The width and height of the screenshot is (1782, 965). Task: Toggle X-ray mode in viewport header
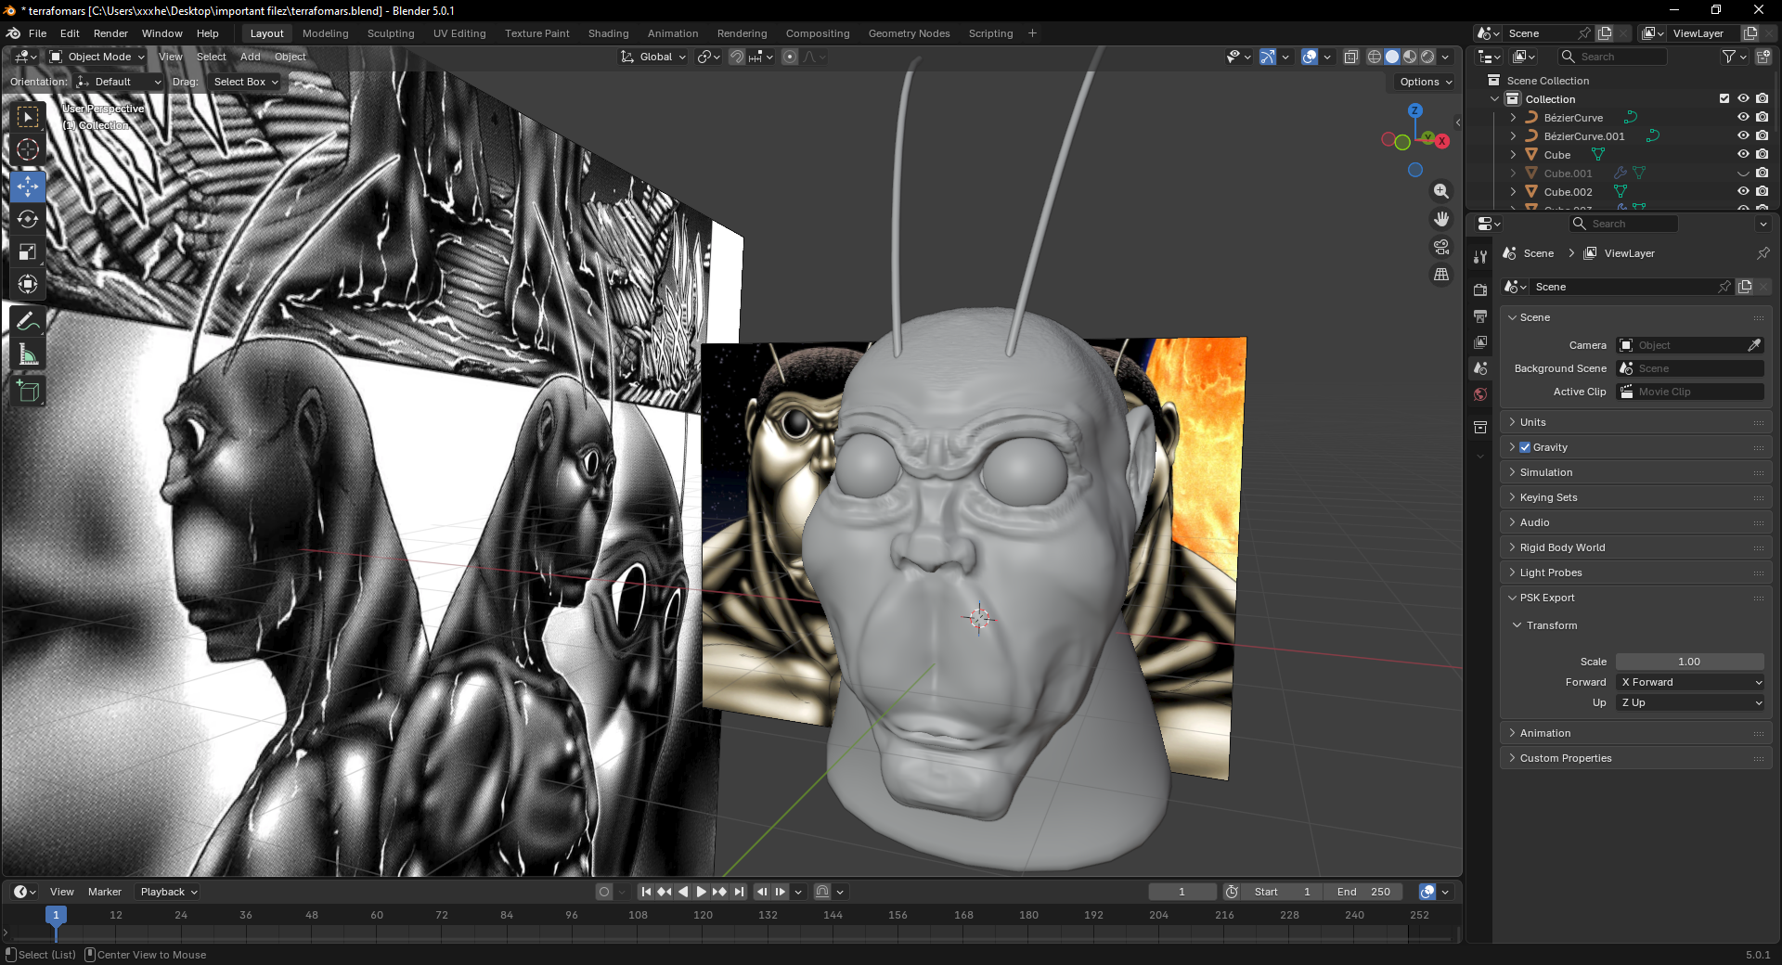[x=1351, y=57]
